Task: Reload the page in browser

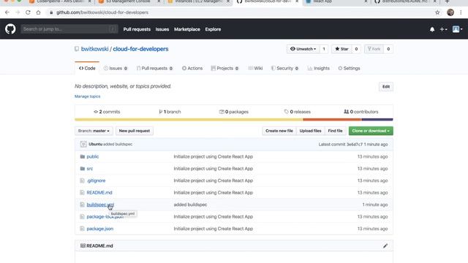Action: coord(28,12)
